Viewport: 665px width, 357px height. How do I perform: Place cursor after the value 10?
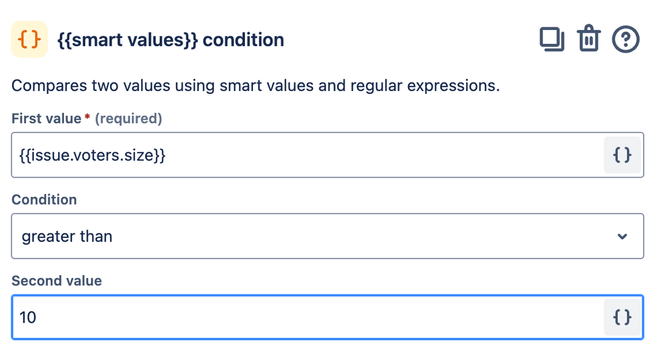[37, 317]
